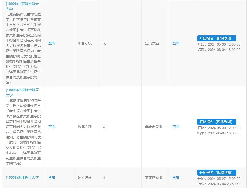Click 查看 link beside 非定向就业 in 浙江理工大学 row
This screenshot has height=189, width=247.
176,177
